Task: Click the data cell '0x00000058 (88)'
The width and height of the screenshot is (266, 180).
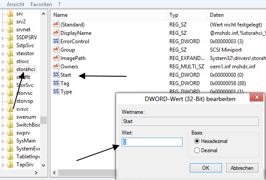Action: pyautogui.click(x=228, y=83)
